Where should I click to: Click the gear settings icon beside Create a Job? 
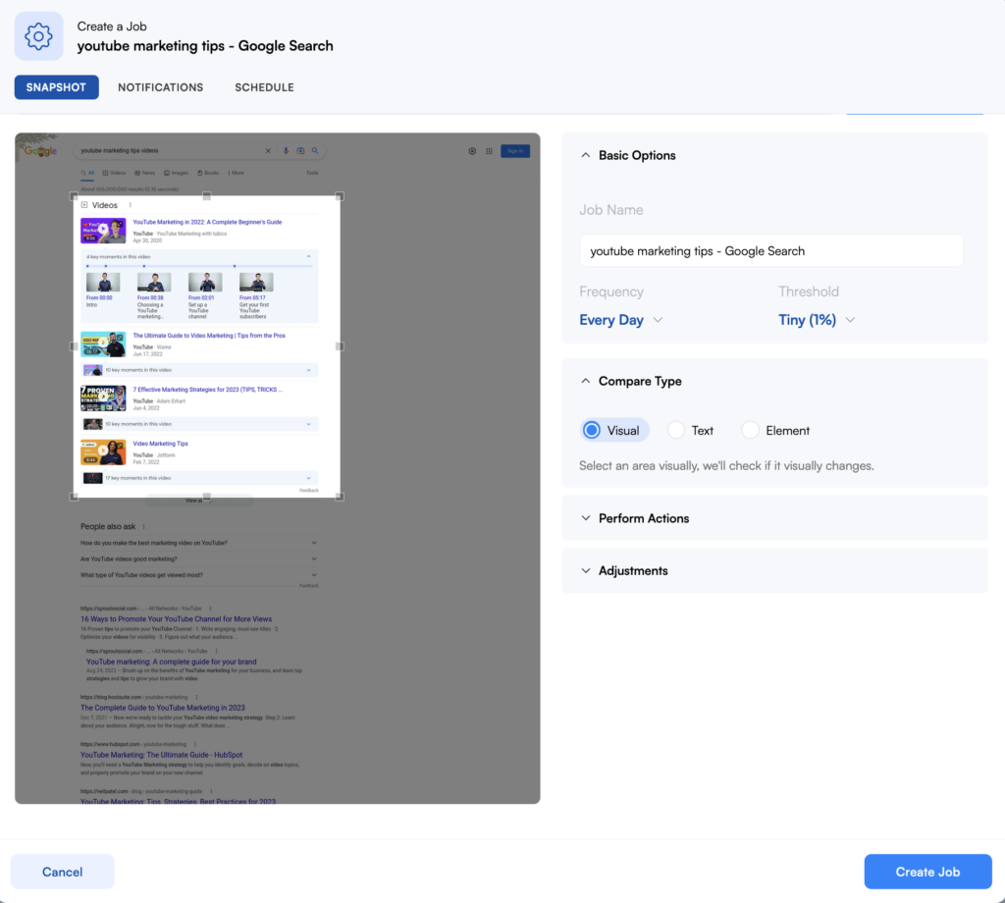pyautogui.click(x=38, y=37)
